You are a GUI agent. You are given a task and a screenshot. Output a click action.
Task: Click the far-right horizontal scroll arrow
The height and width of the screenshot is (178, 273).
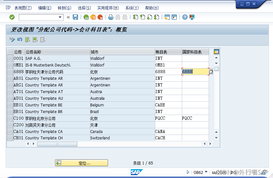coord(210,144)
